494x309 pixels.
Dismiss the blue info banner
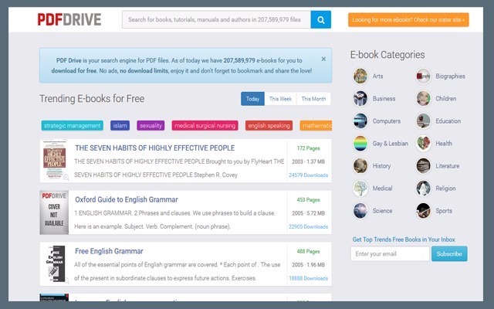(323, 59)
